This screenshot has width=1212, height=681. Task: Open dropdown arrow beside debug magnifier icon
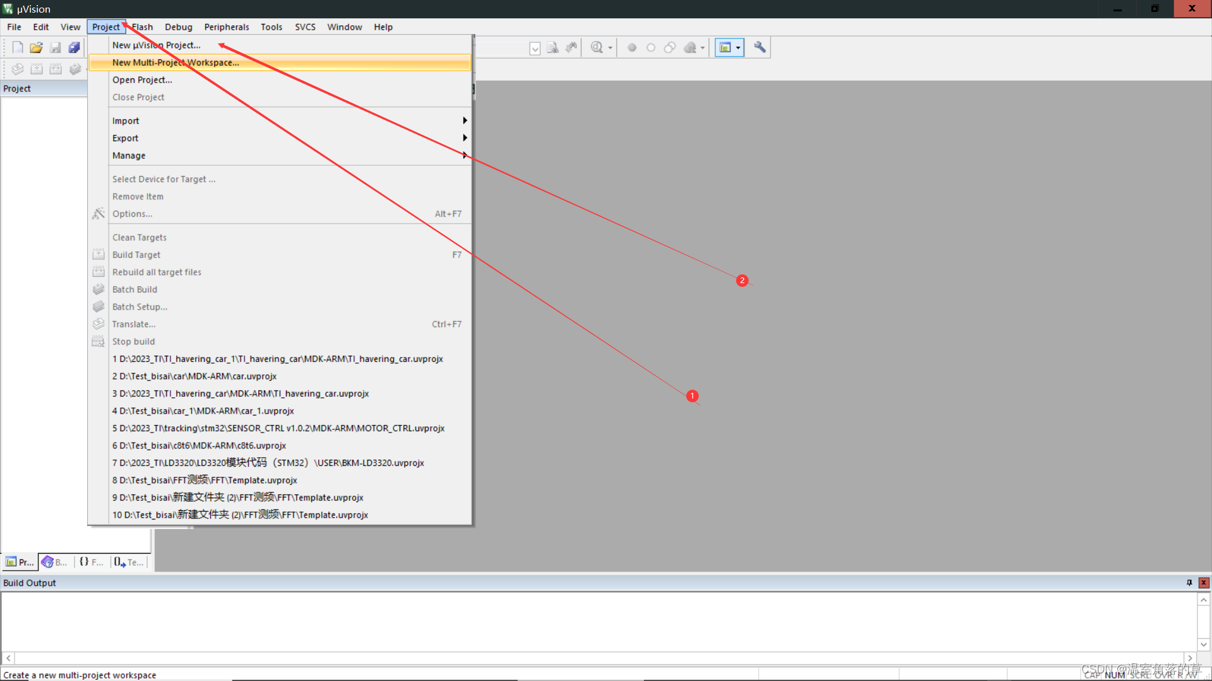[x=610, y=48]
